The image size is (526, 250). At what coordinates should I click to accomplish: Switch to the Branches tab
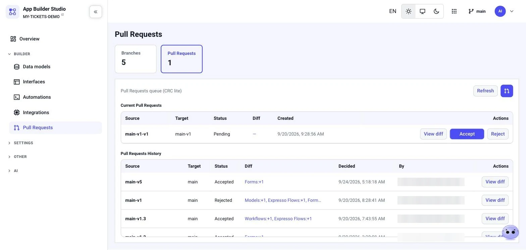[x=136, y=59]
